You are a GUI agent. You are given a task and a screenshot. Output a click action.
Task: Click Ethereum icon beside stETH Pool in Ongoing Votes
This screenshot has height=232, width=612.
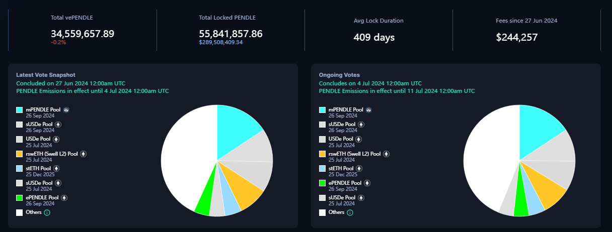coord(360,169)
